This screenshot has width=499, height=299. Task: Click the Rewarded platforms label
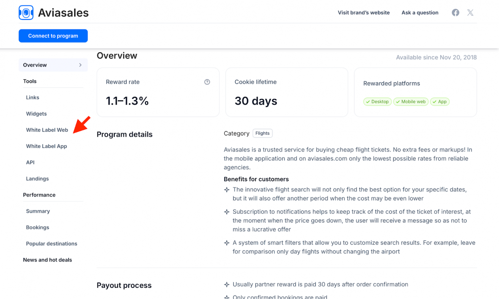pos(392,83)
